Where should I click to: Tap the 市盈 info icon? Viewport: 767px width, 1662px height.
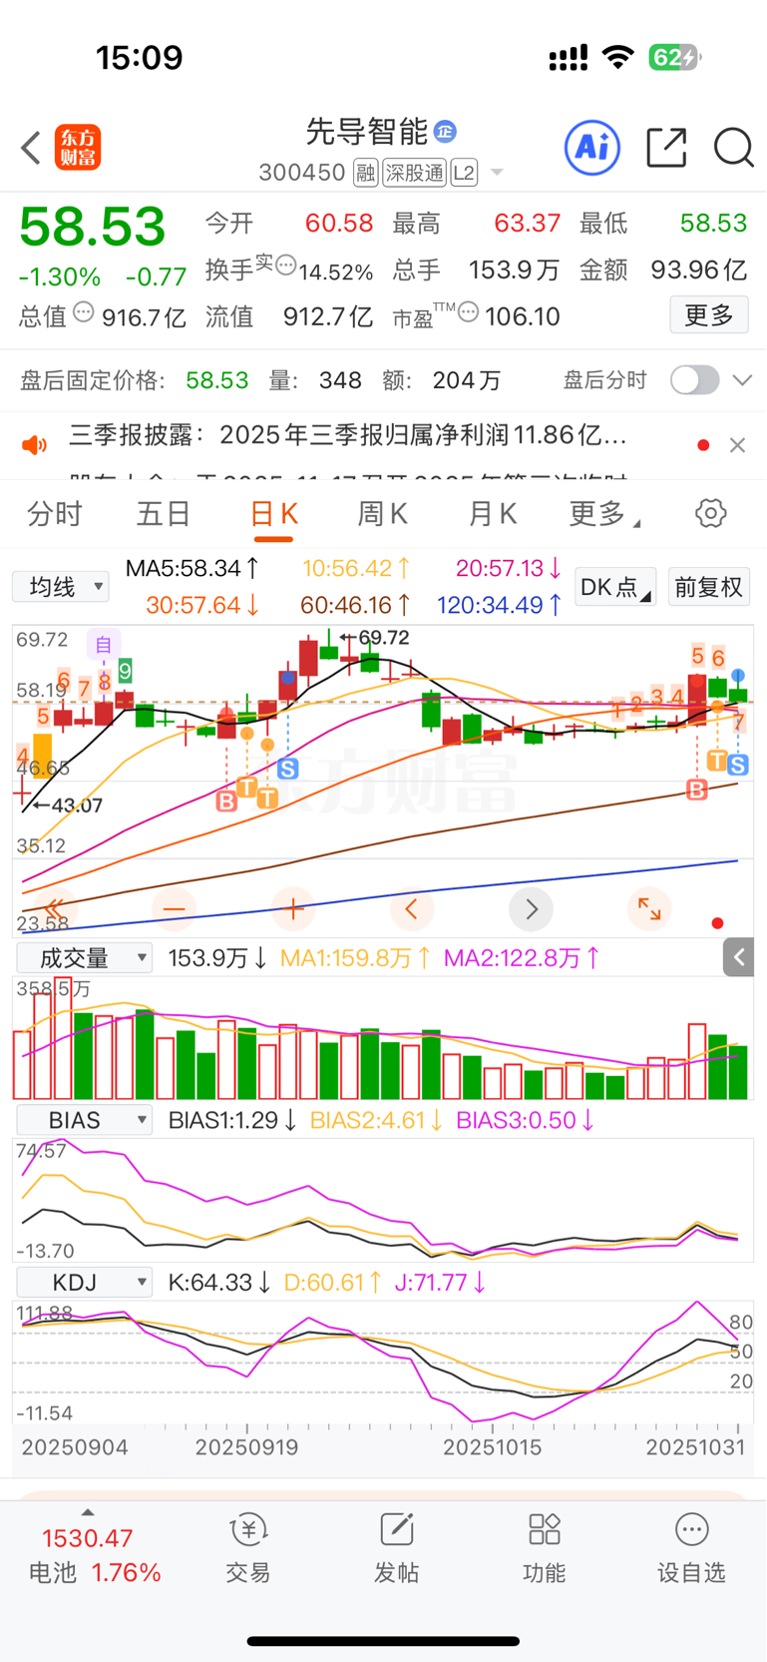468,312
